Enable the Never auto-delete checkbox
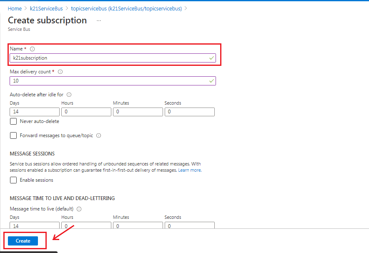Image resolution: width=369 pixels, height=253 pixels. (13, 120)
